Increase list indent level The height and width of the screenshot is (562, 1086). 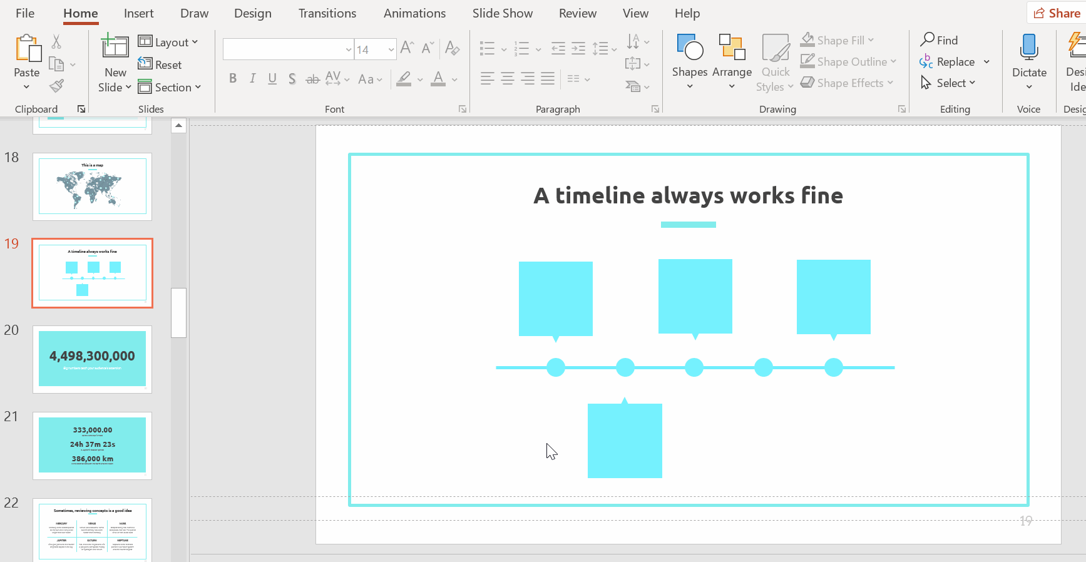click(579, 48)
